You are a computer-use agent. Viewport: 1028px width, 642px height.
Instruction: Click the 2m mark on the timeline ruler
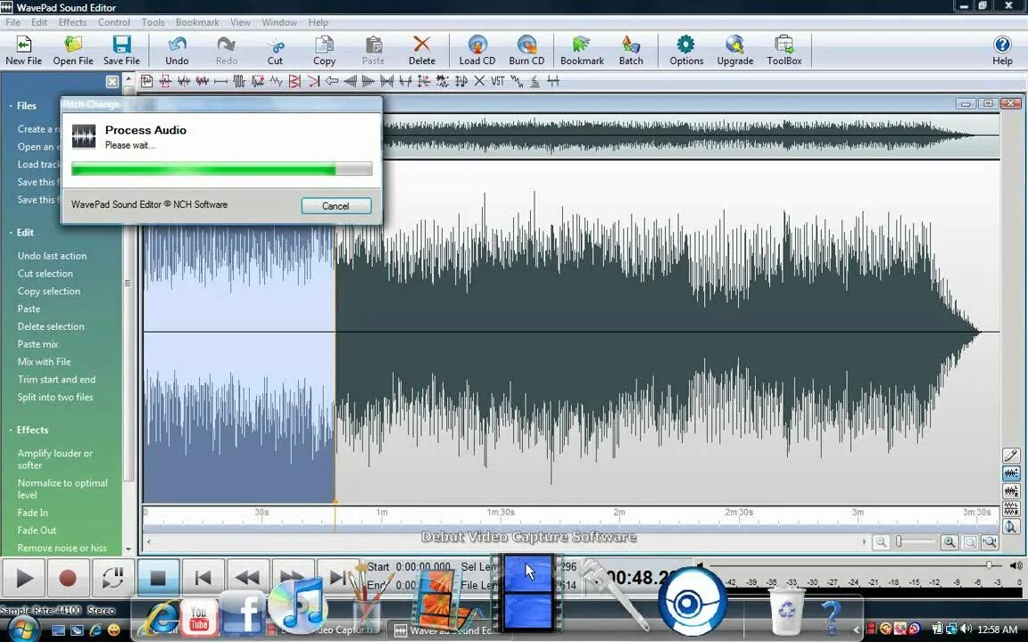click(x=619, y=513)
